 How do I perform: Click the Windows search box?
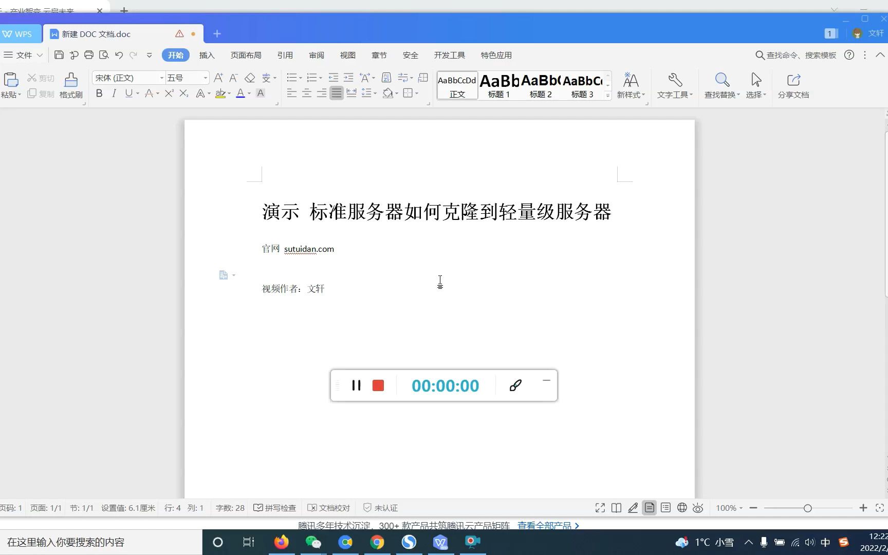[101, 542]
